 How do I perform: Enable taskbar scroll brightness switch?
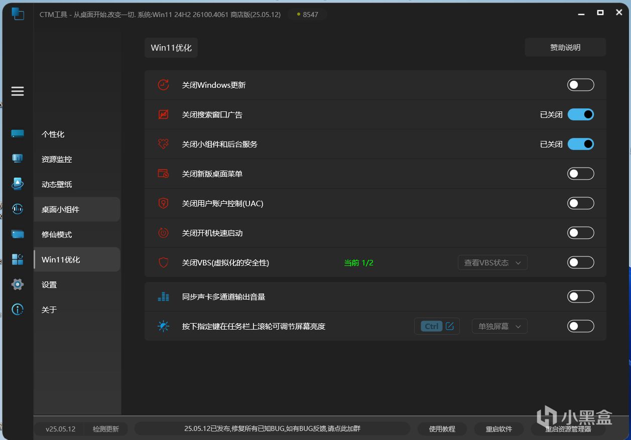tap(581, 326)
